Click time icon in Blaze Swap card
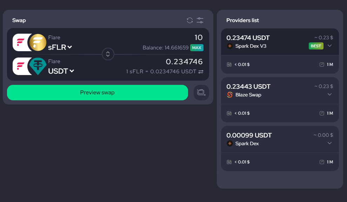 (322, 113)
